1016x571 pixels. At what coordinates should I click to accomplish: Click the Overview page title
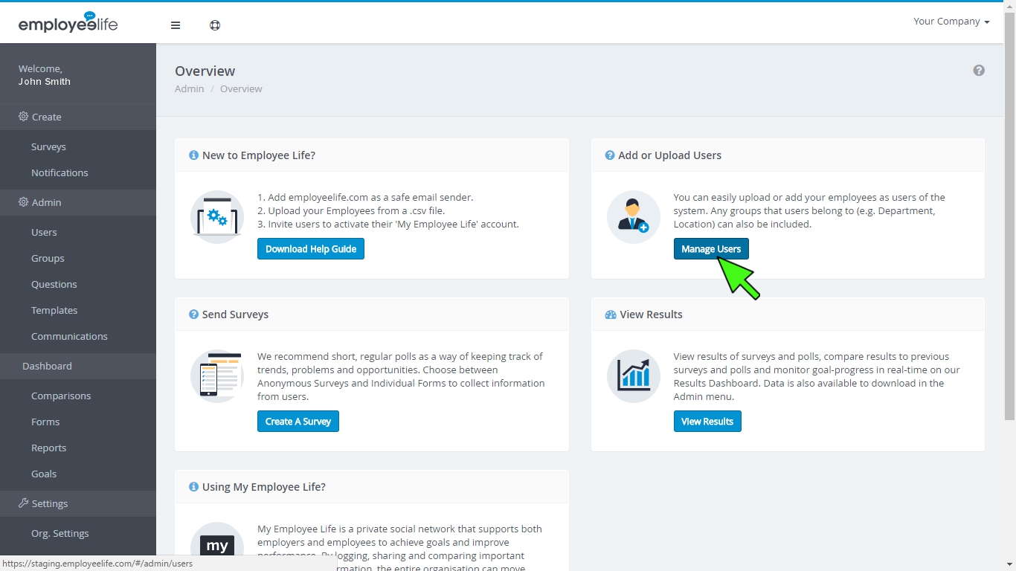(205, 71)
